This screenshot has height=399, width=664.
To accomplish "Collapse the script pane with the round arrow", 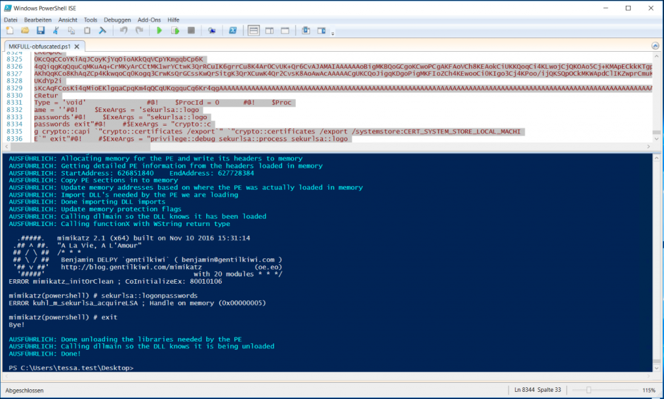I will [x=655, y=46].
